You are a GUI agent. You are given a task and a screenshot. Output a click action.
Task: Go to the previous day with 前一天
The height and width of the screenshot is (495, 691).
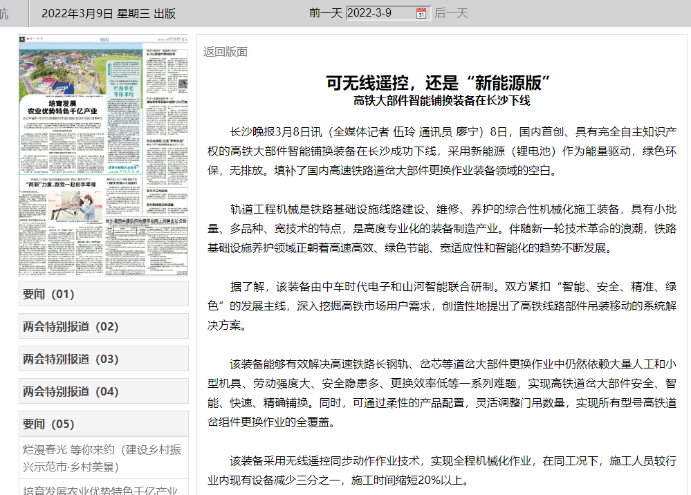[x=326, y=12]
